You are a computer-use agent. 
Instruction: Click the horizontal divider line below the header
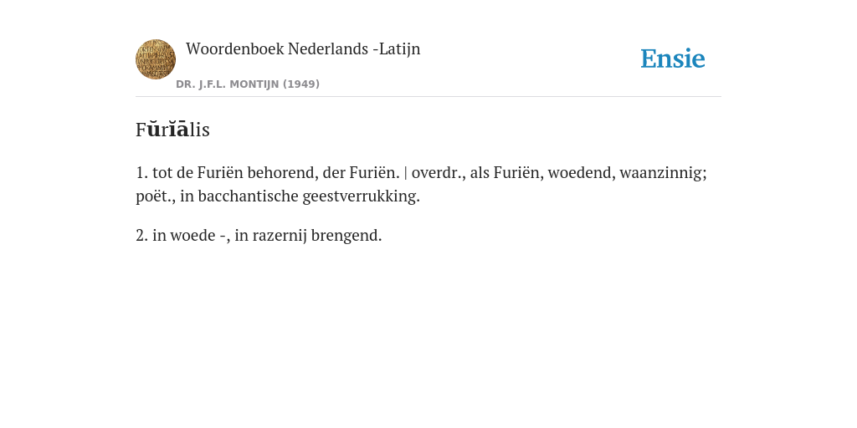pos(428,97)
